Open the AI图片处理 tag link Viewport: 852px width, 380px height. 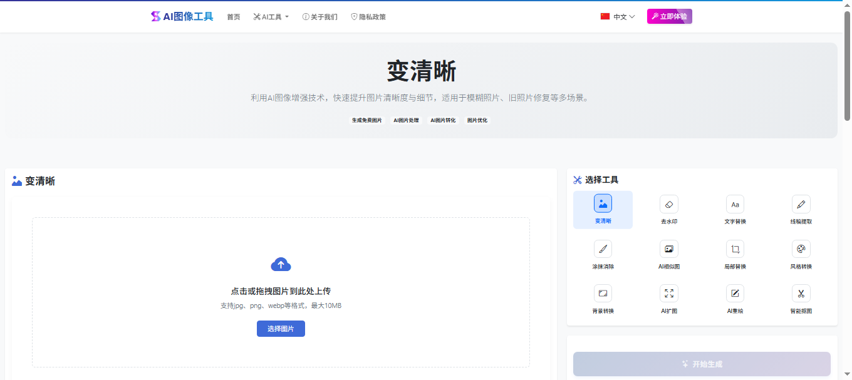pyautogui.click(x=405, y=120)
